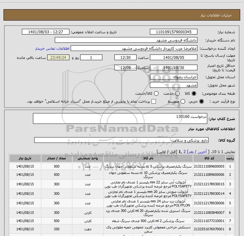Click item code 2132112178930006
244x236 pixels.
(209, 203)
